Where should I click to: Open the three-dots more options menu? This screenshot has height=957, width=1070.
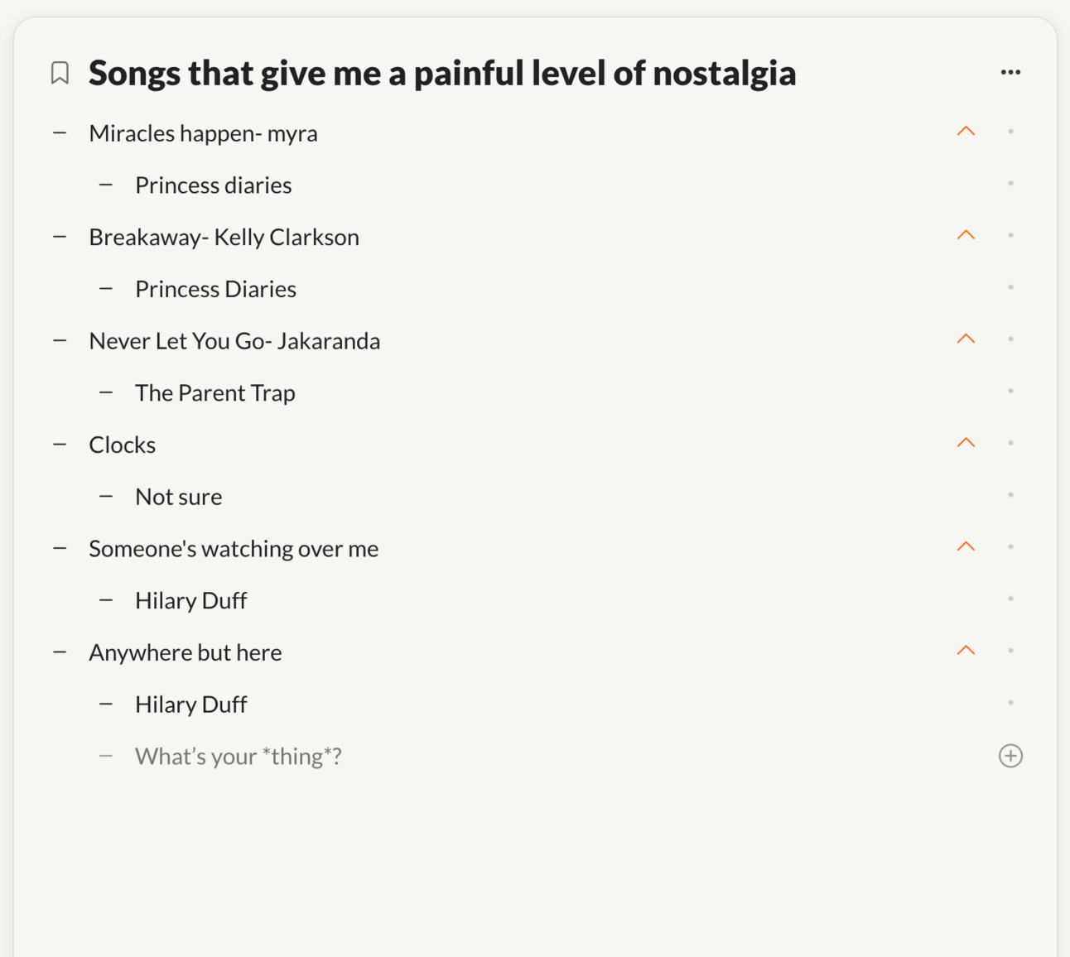coord(1010,73)
